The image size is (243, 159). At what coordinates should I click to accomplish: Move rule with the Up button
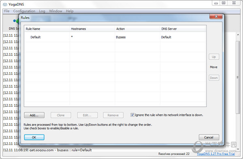click(214, 57)
